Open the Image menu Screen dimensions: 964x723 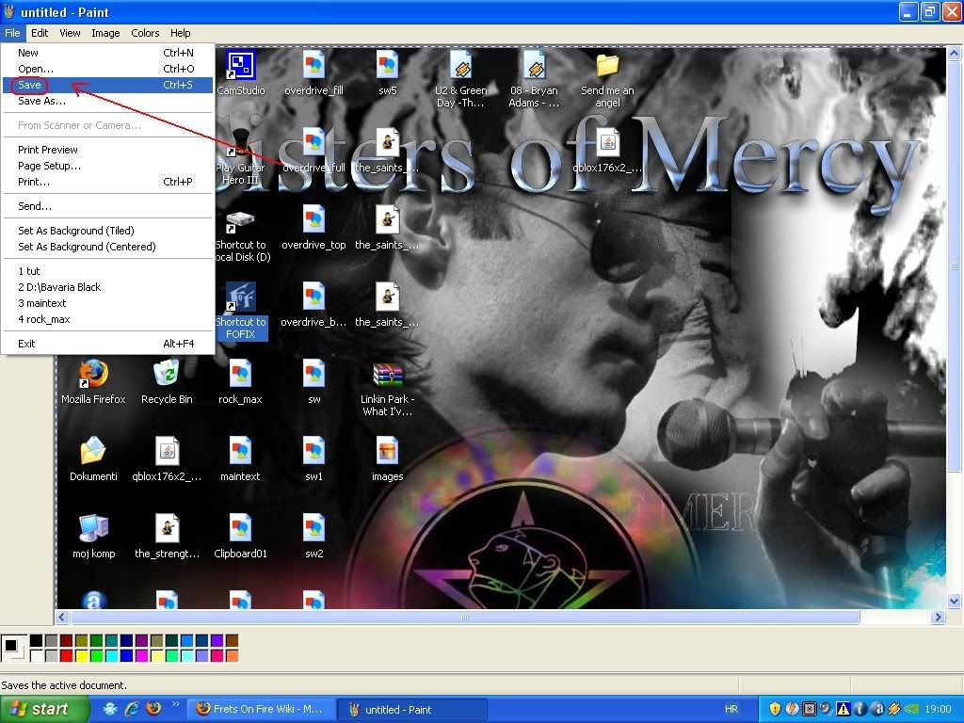tap(105, 33)
